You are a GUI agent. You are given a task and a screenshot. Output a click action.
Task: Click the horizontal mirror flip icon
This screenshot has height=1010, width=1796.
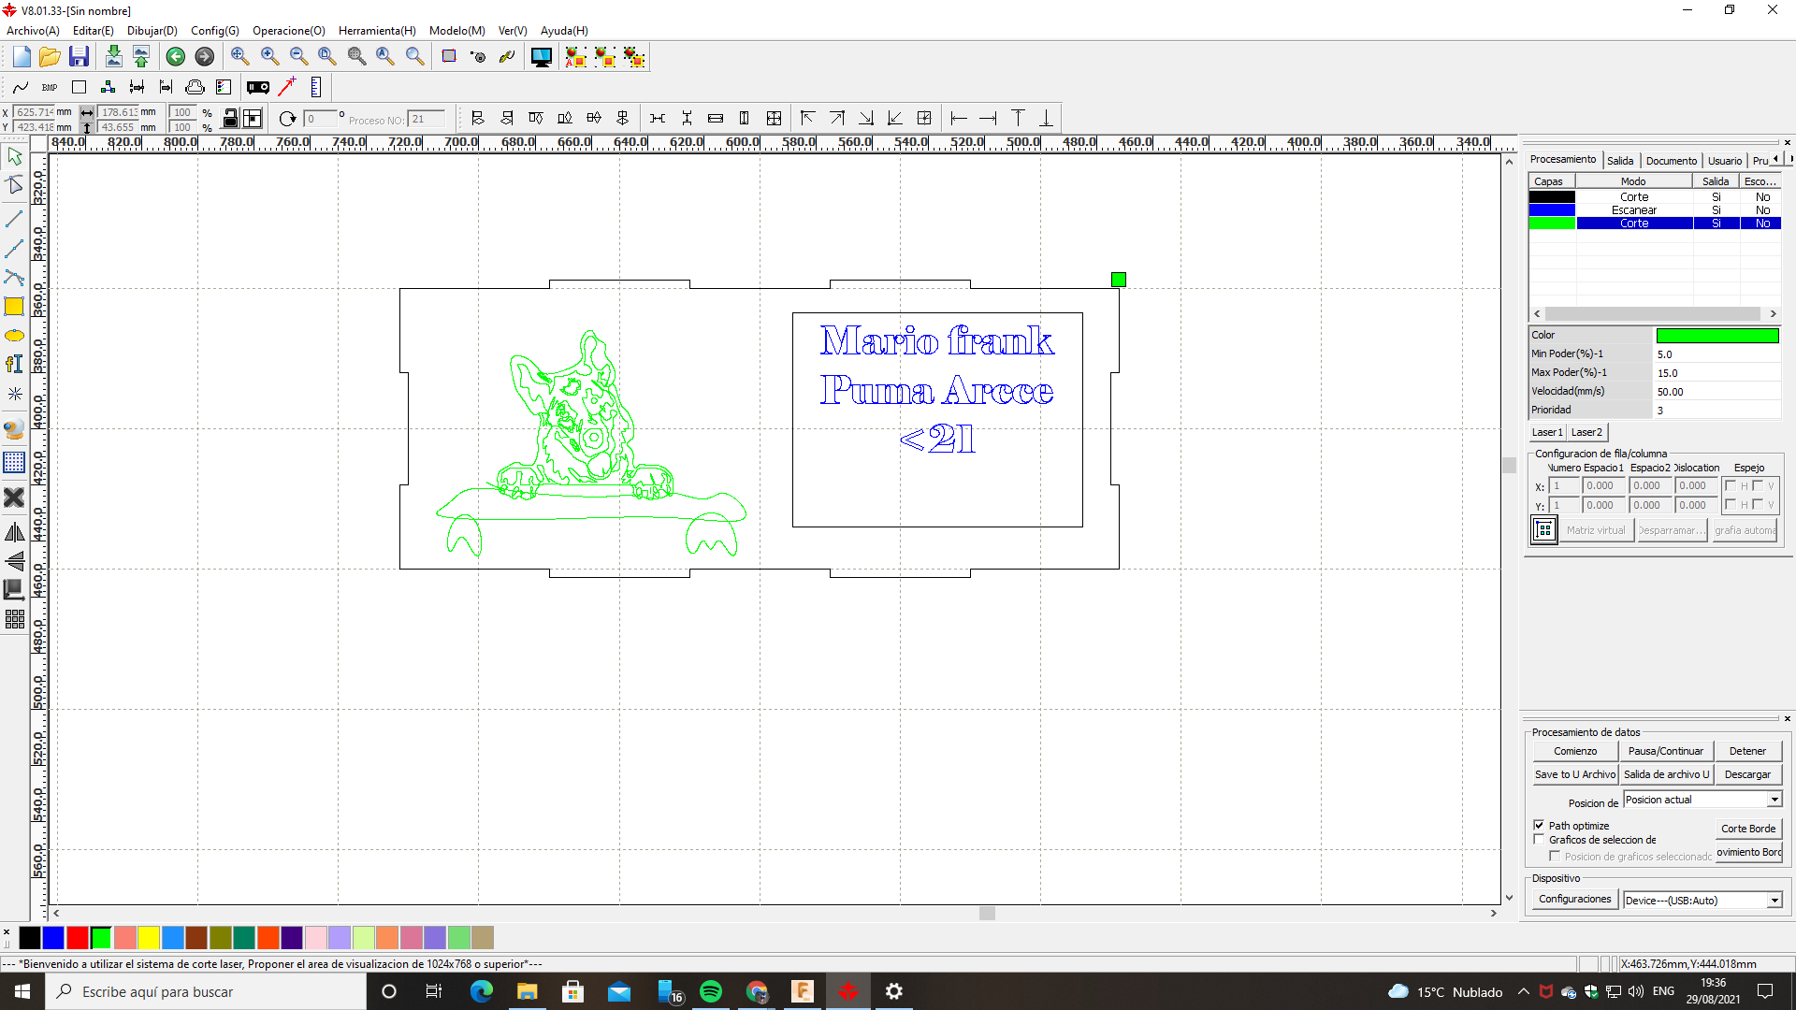(14, 532)
